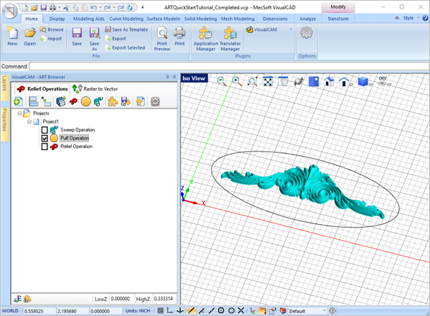Collapse the Project1 tree node

(29, 121)
